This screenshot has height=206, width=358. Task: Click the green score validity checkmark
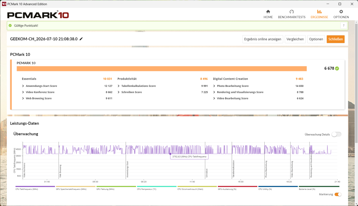tap(337, 68)
